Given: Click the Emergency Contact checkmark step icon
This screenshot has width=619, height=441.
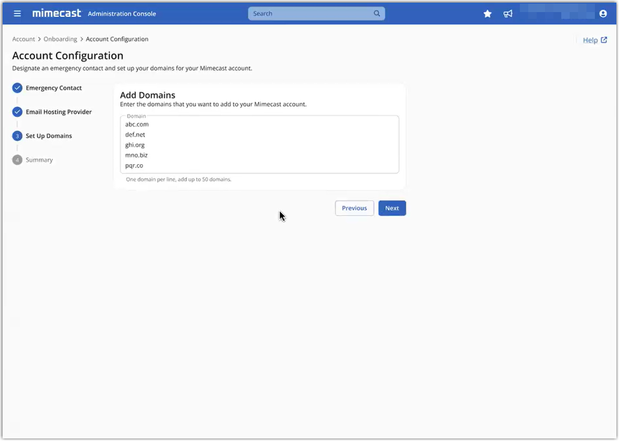Looking at the screenshot, I should [x=17, y=88].
